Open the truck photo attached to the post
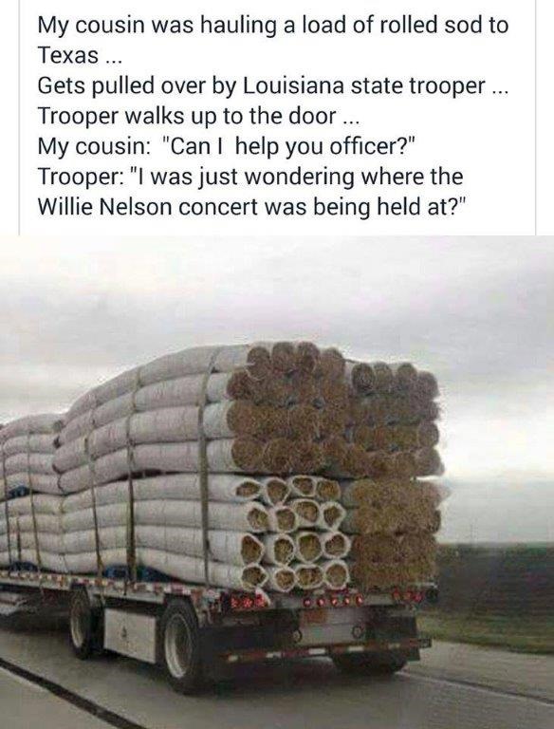This screenshot has height=729, width=554. point(277,482)
